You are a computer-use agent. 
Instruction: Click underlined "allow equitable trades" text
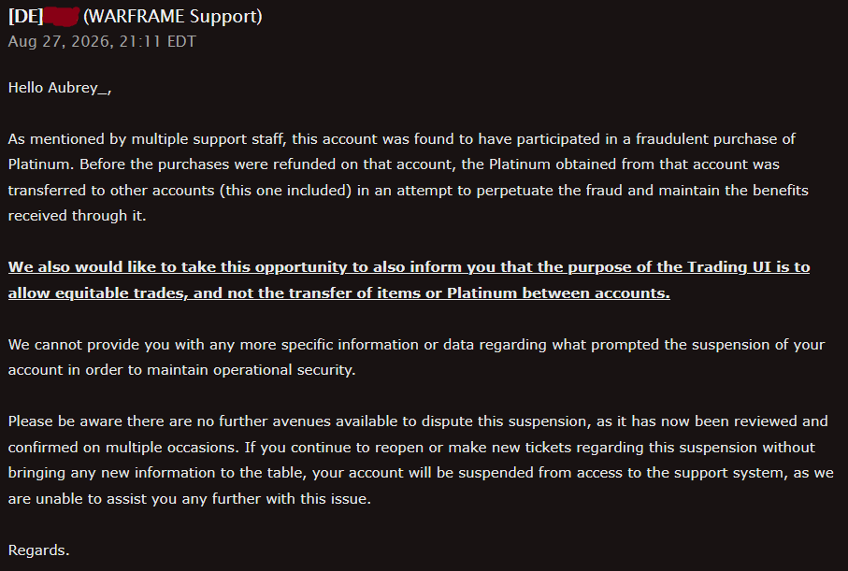coord(98,293)
